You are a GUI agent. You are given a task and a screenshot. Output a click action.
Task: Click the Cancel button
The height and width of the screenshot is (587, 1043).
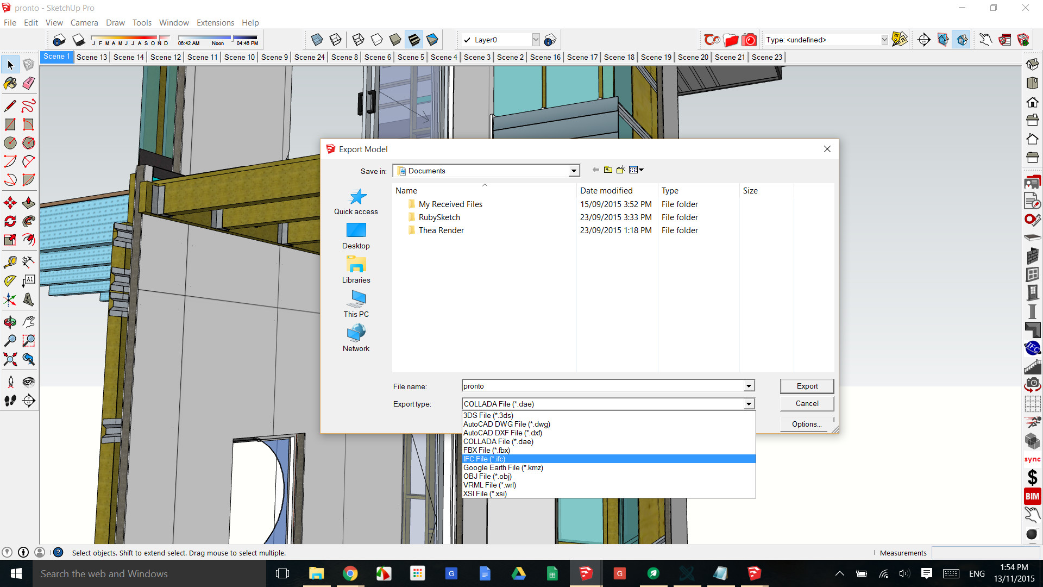point(807,403)
